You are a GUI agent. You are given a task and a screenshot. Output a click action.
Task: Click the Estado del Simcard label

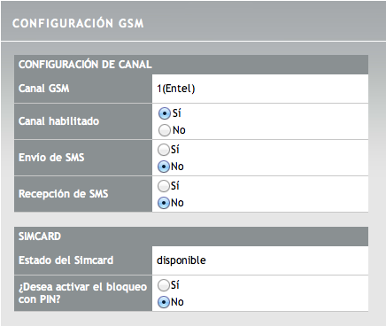66,260
